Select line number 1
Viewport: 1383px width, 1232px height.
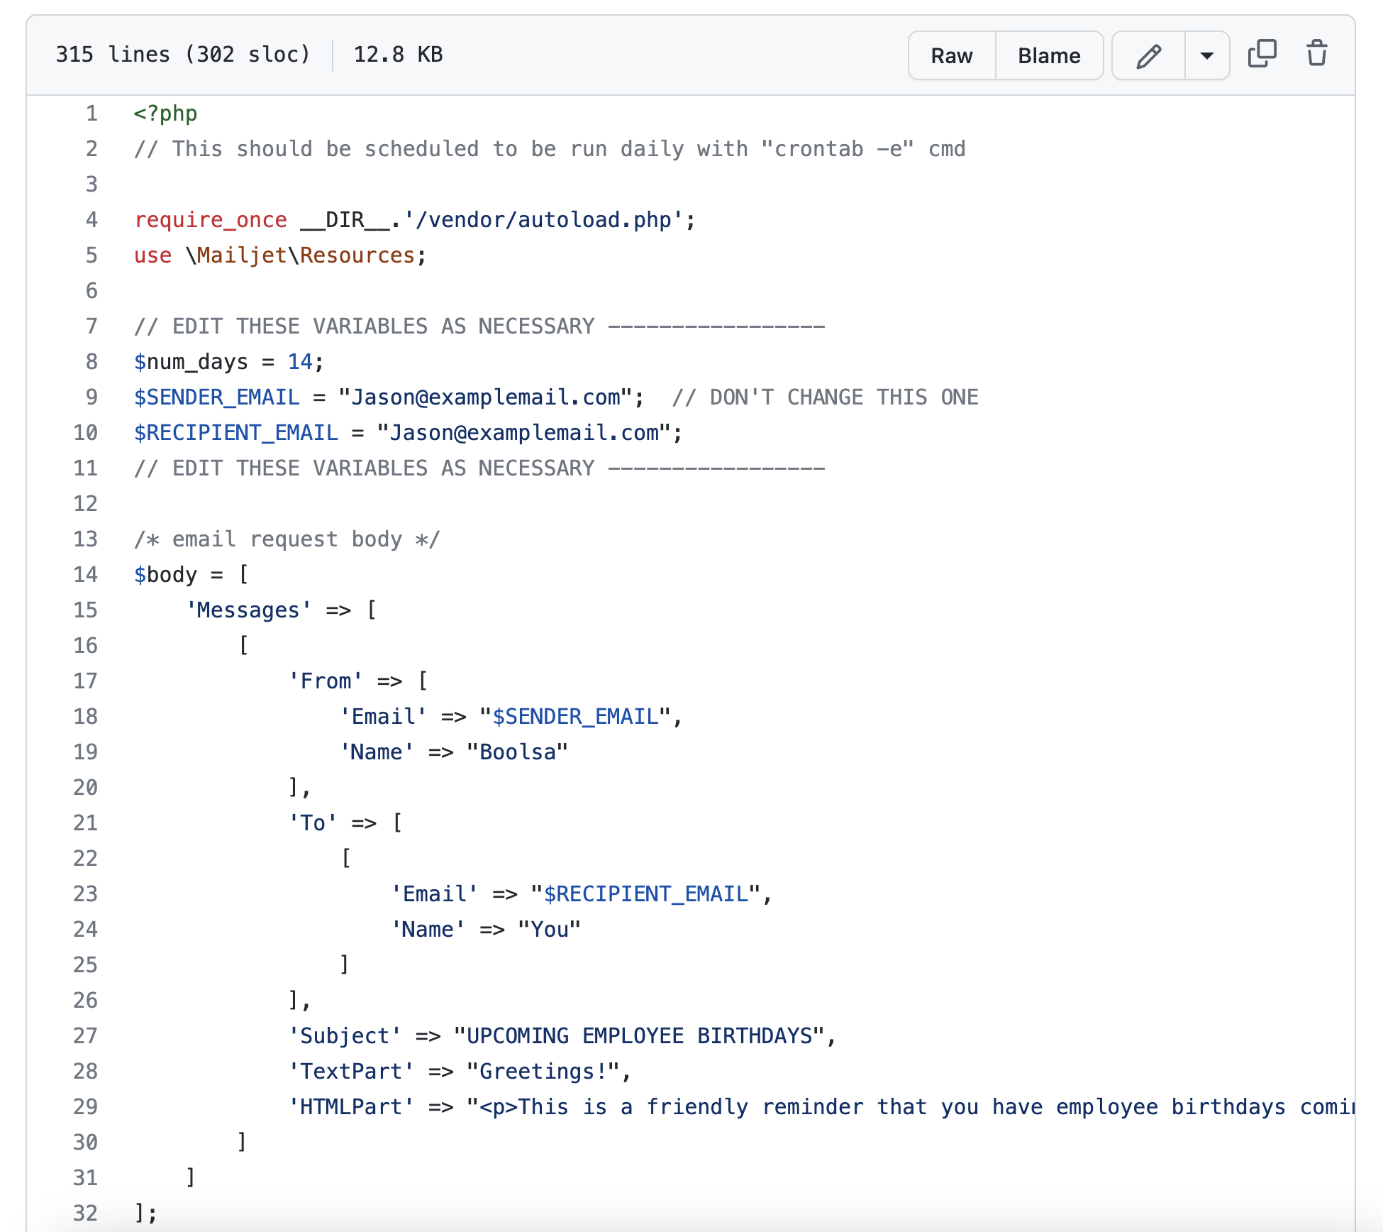(x=91, y=113)
